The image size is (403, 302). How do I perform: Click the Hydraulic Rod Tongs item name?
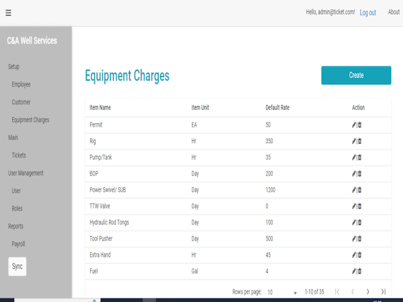(x=109, y=223)
